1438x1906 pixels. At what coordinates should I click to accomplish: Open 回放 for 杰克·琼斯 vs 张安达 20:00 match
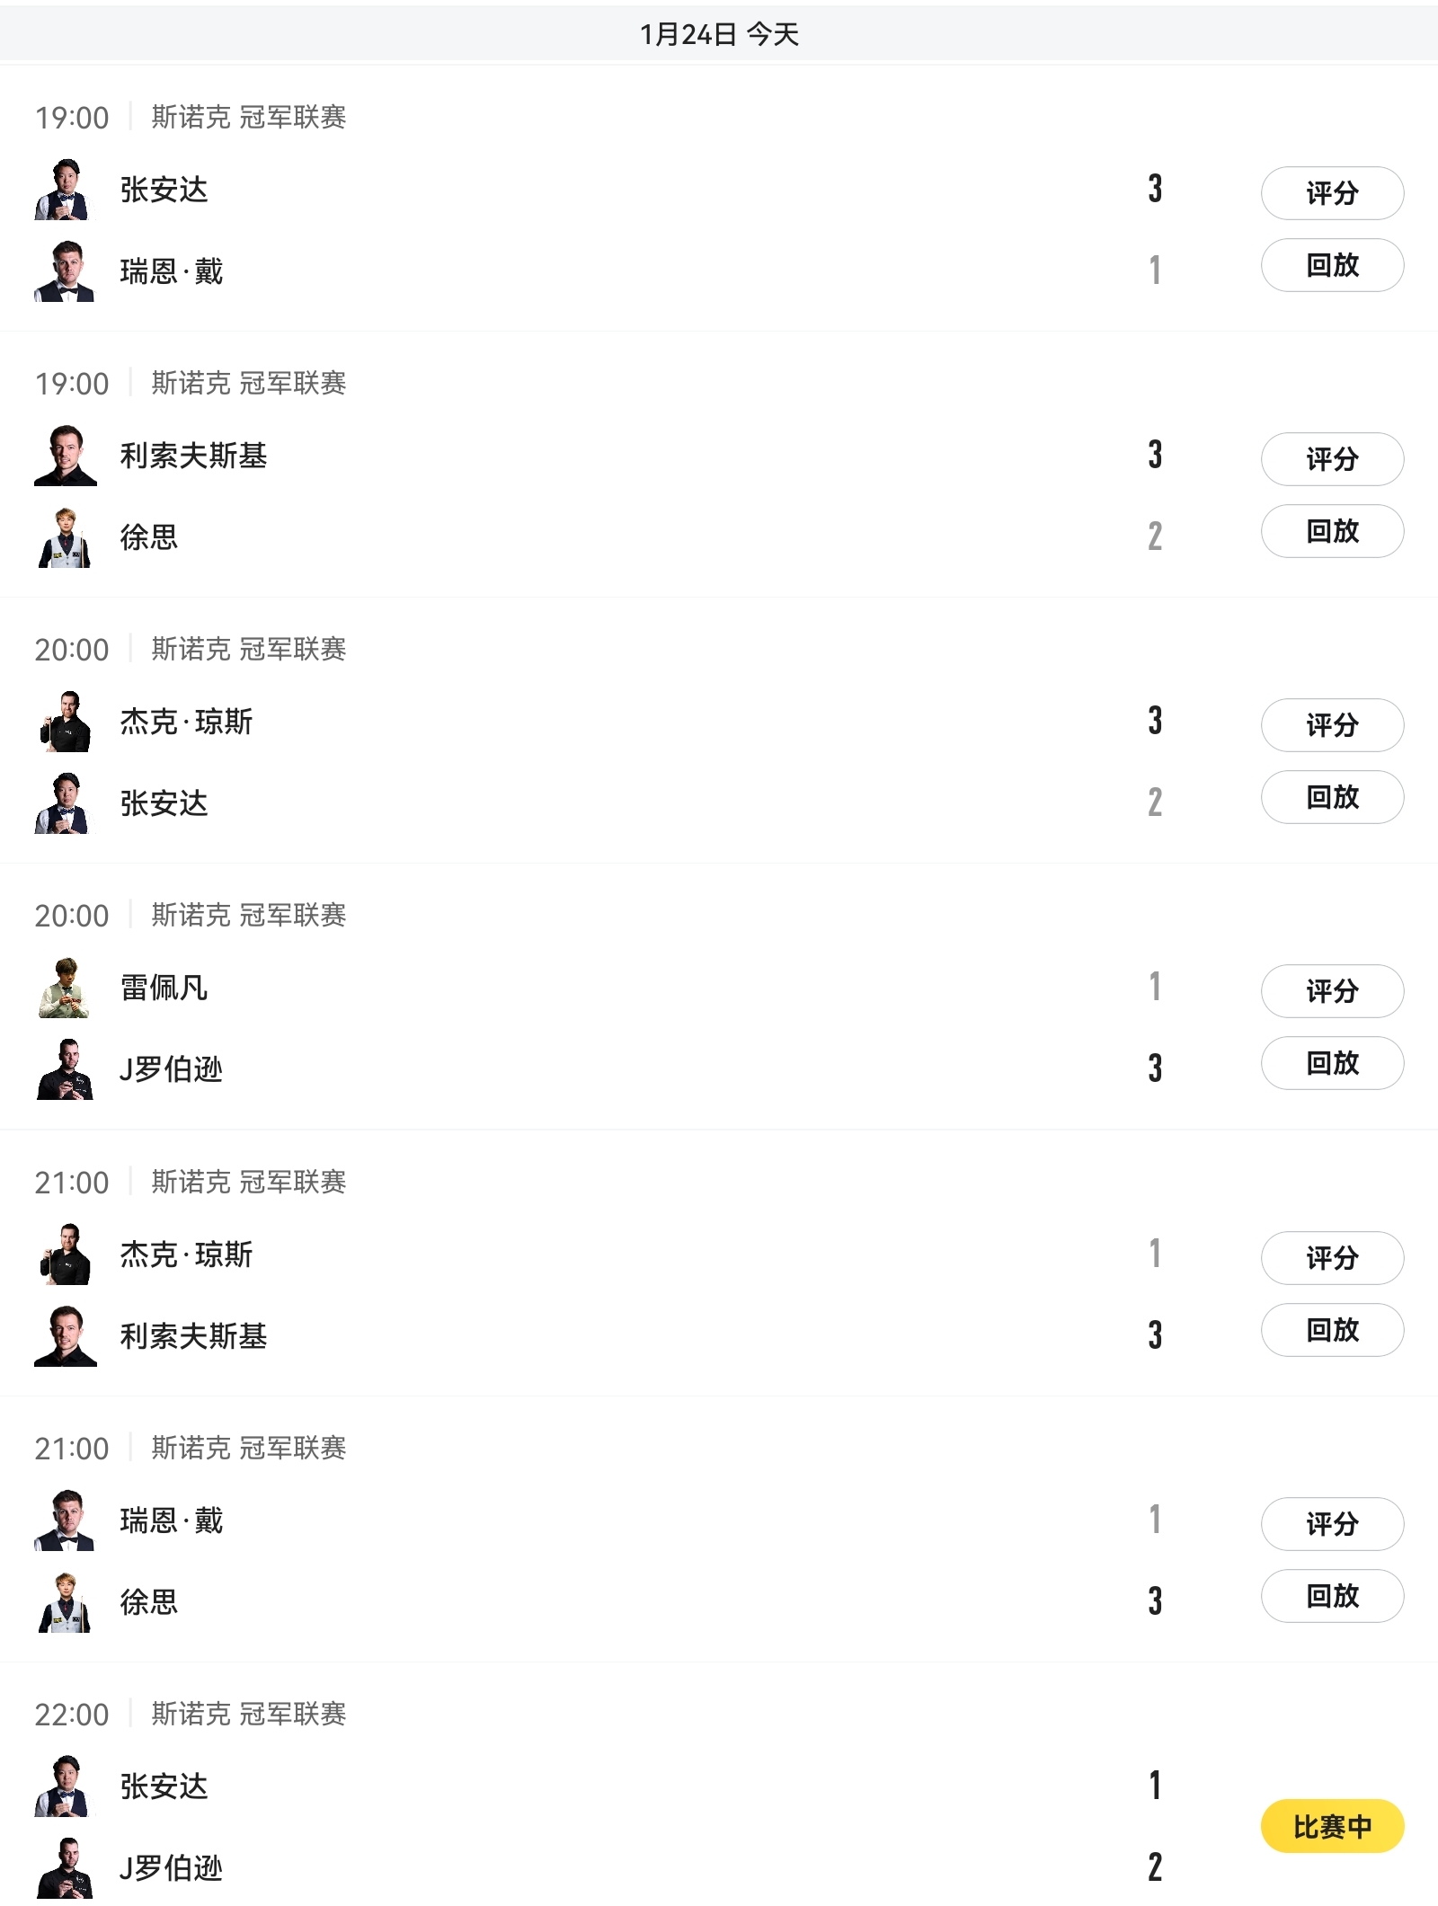coord(1332,797)
